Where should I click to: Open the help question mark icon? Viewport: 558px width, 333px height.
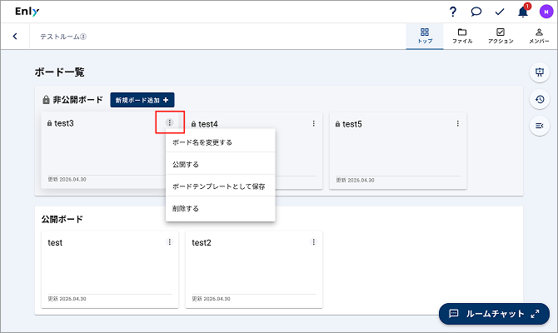point(452,12)
